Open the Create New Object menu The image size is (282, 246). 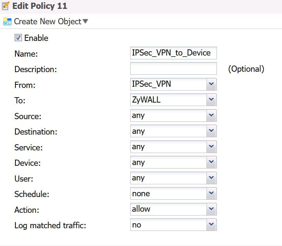pos(47,22)
